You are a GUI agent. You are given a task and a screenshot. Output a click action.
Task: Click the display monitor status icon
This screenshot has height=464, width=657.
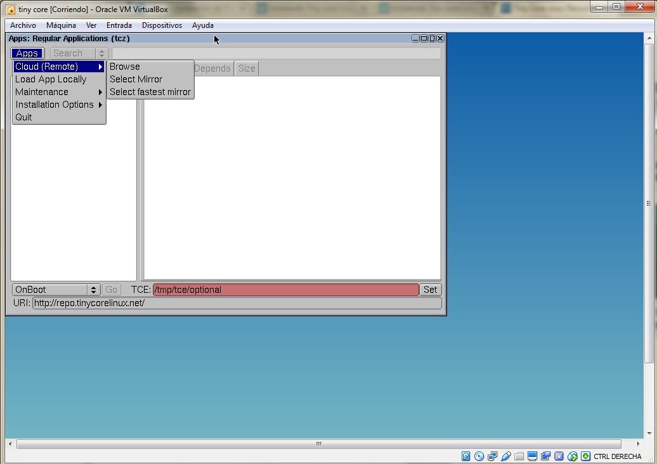(532, 456)
